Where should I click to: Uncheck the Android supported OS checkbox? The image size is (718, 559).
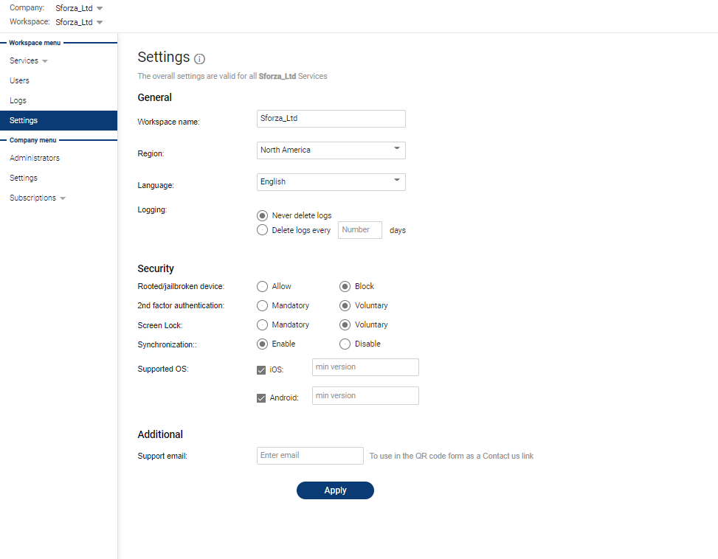click(x=261, y=397)
